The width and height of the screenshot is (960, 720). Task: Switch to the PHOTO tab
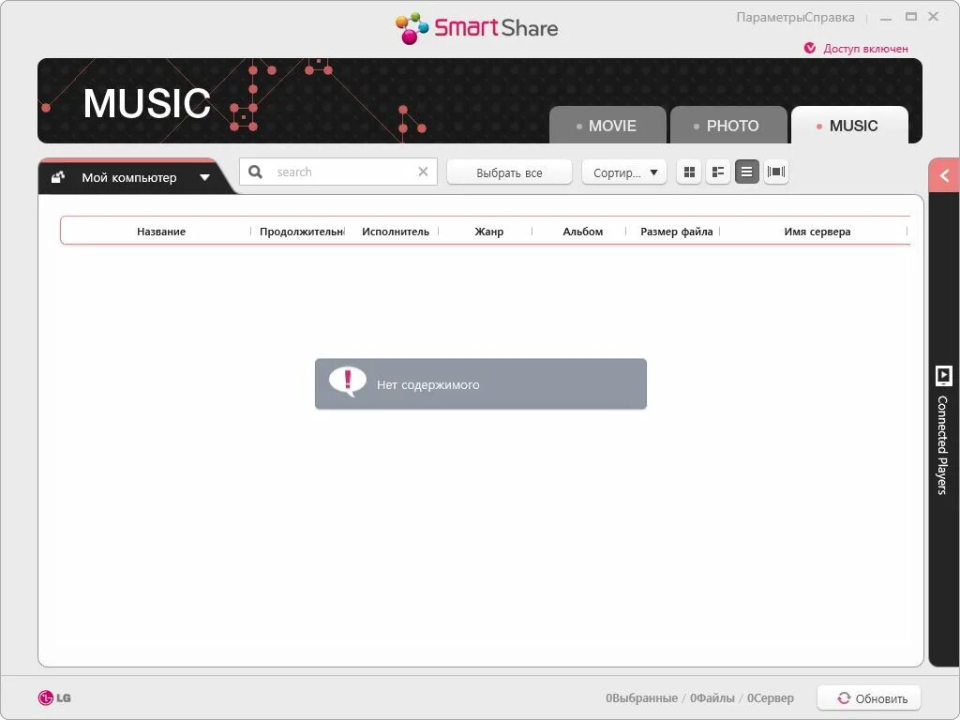(x=727, y=125)
